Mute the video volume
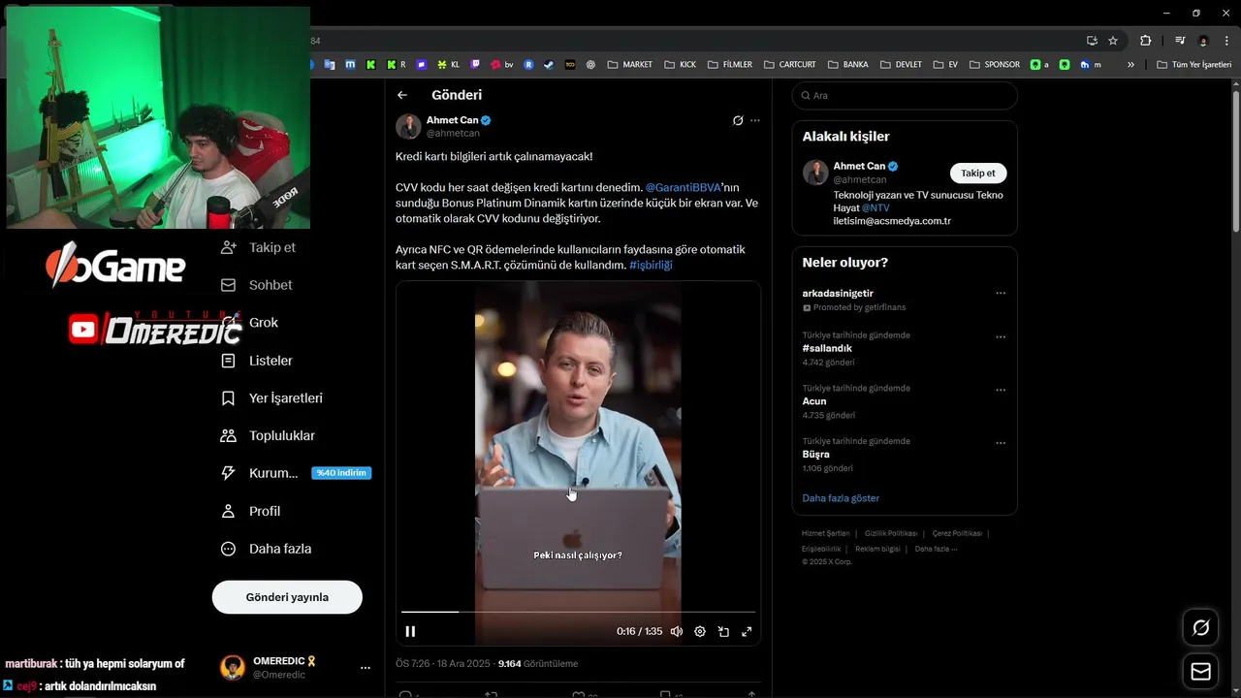The image size is (1241, 698). 677,631
